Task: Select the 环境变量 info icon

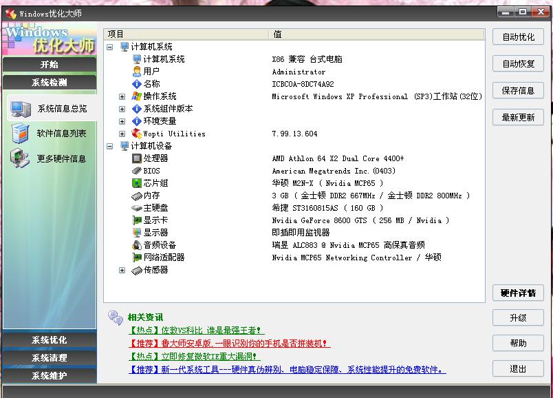Action: pyautogui.click(x=137, y=121)
